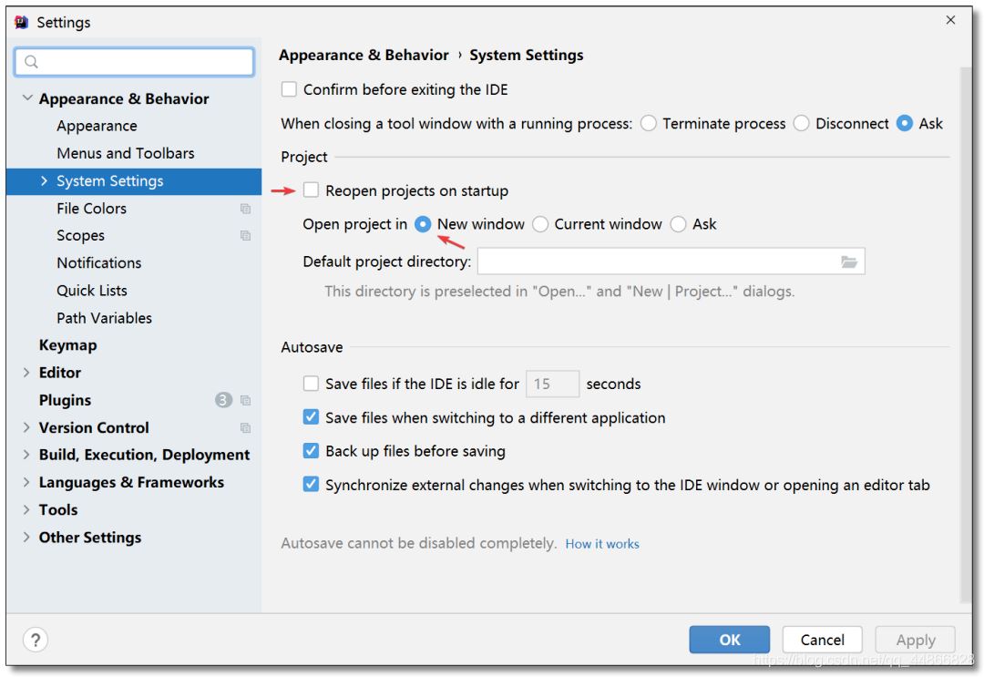
Task: Click the project-level icon beside Scopes
Action: [x=245, y=236]
